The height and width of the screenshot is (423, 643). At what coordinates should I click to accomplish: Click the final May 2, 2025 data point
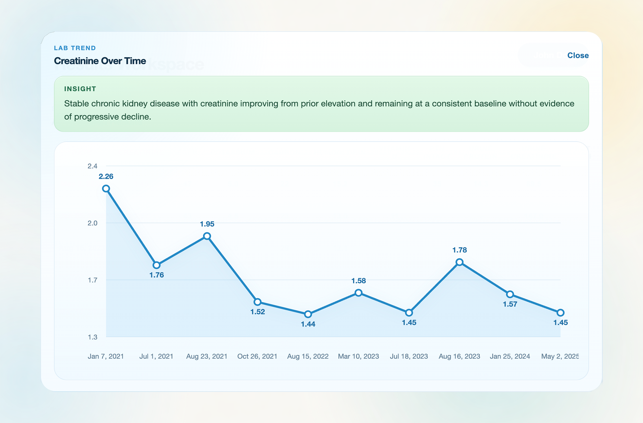560,312
